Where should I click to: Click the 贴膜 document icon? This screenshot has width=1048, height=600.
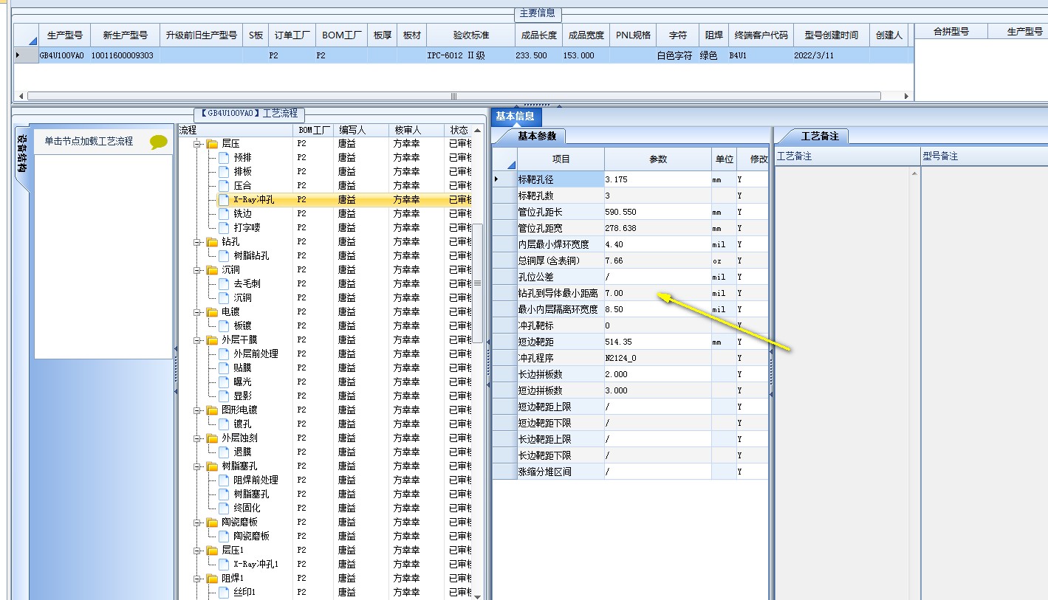(x=224, y=368)
